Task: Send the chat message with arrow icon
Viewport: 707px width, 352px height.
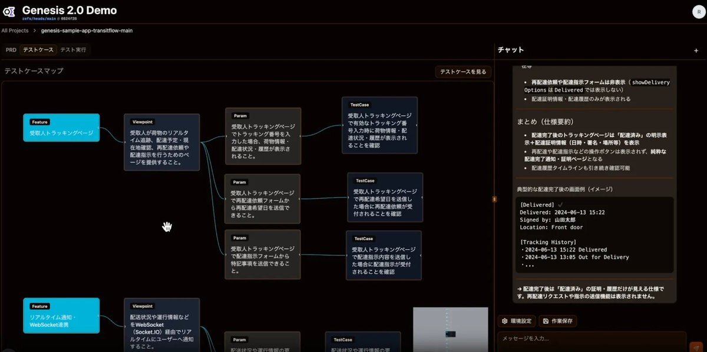Action: coord(696,346)
